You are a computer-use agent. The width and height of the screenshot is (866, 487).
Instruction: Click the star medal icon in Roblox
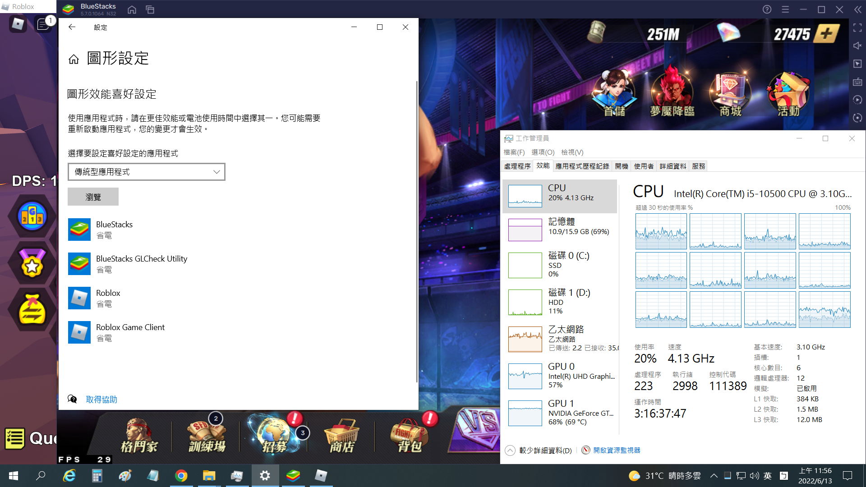32,263
